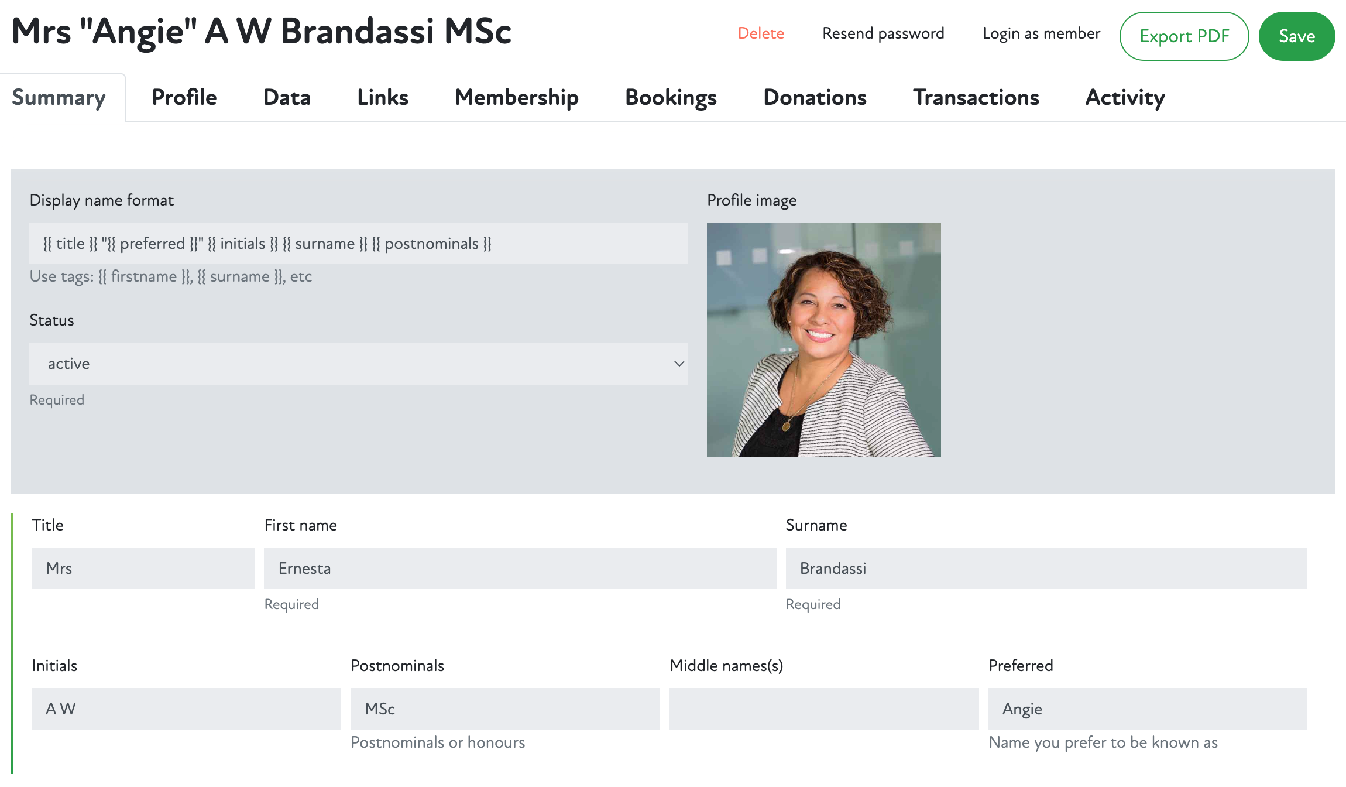Open the Membership tab
Viewport: 1346px width, 787px height.
click(516, 97)
